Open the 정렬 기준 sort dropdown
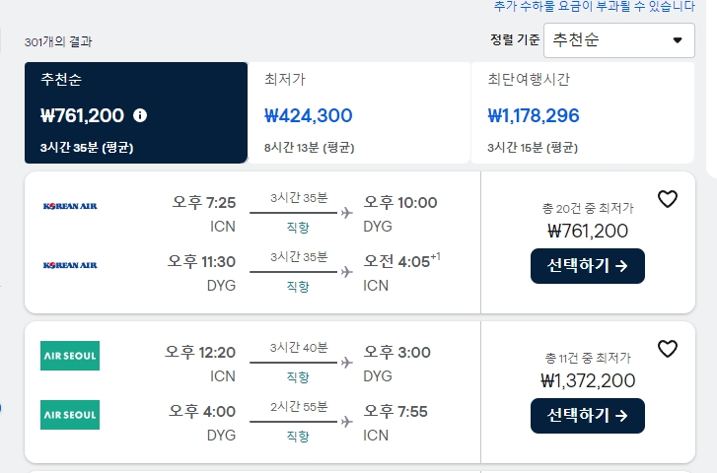The image size is (717, 473). click(619, 40)
